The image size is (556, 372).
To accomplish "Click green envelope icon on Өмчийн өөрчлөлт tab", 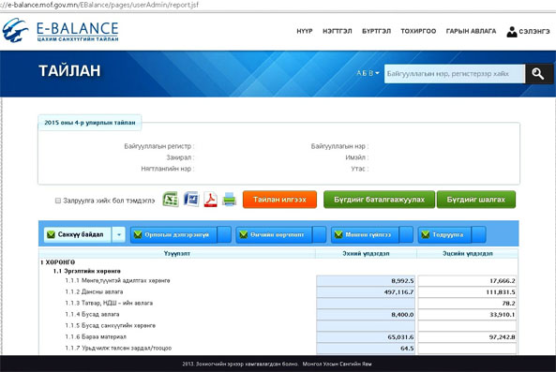I will pyautogui.click(x=243, y=234).
